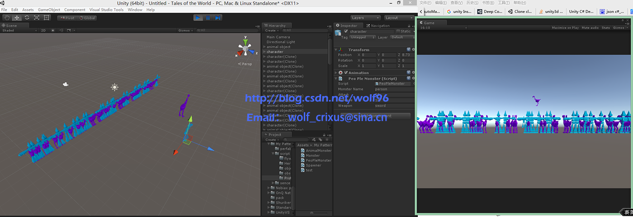The height and width of the screenshot is (217, 633).
Task: Click the Weapon field sword
Action: (394, 106)
